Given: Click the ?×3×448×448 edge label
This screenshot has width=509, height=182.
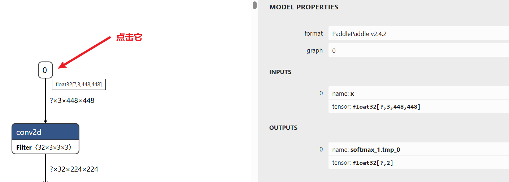Looking at the screenshot, I should coord(72,101).
